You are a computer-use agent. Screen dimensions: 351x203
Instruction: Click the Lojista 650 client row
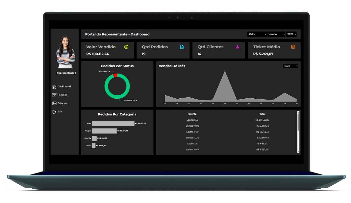click(227, 120)
